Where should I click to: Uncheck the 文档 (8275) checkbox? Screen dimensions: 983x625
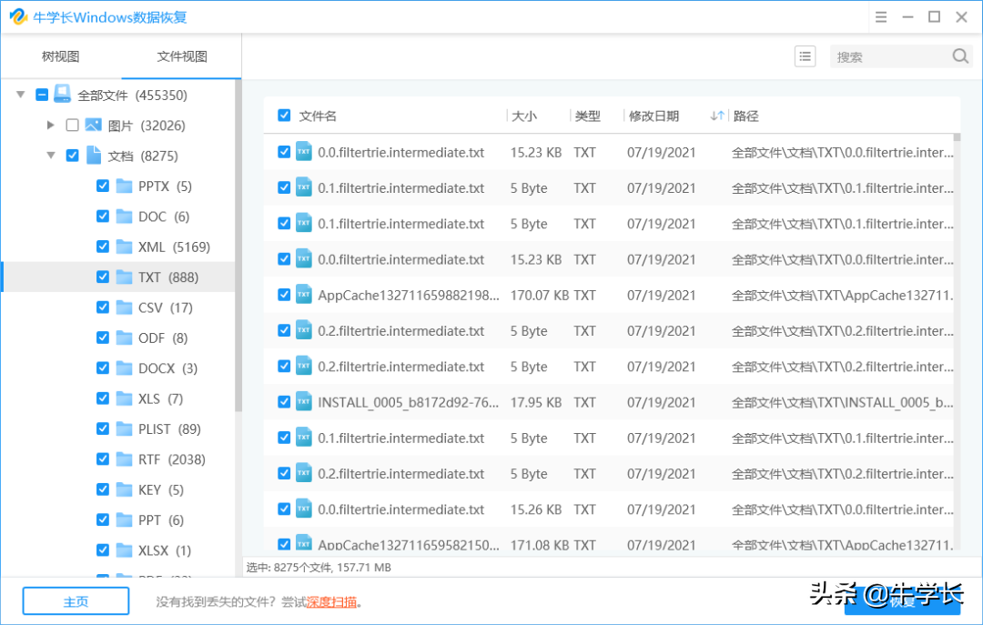[72, 155]
